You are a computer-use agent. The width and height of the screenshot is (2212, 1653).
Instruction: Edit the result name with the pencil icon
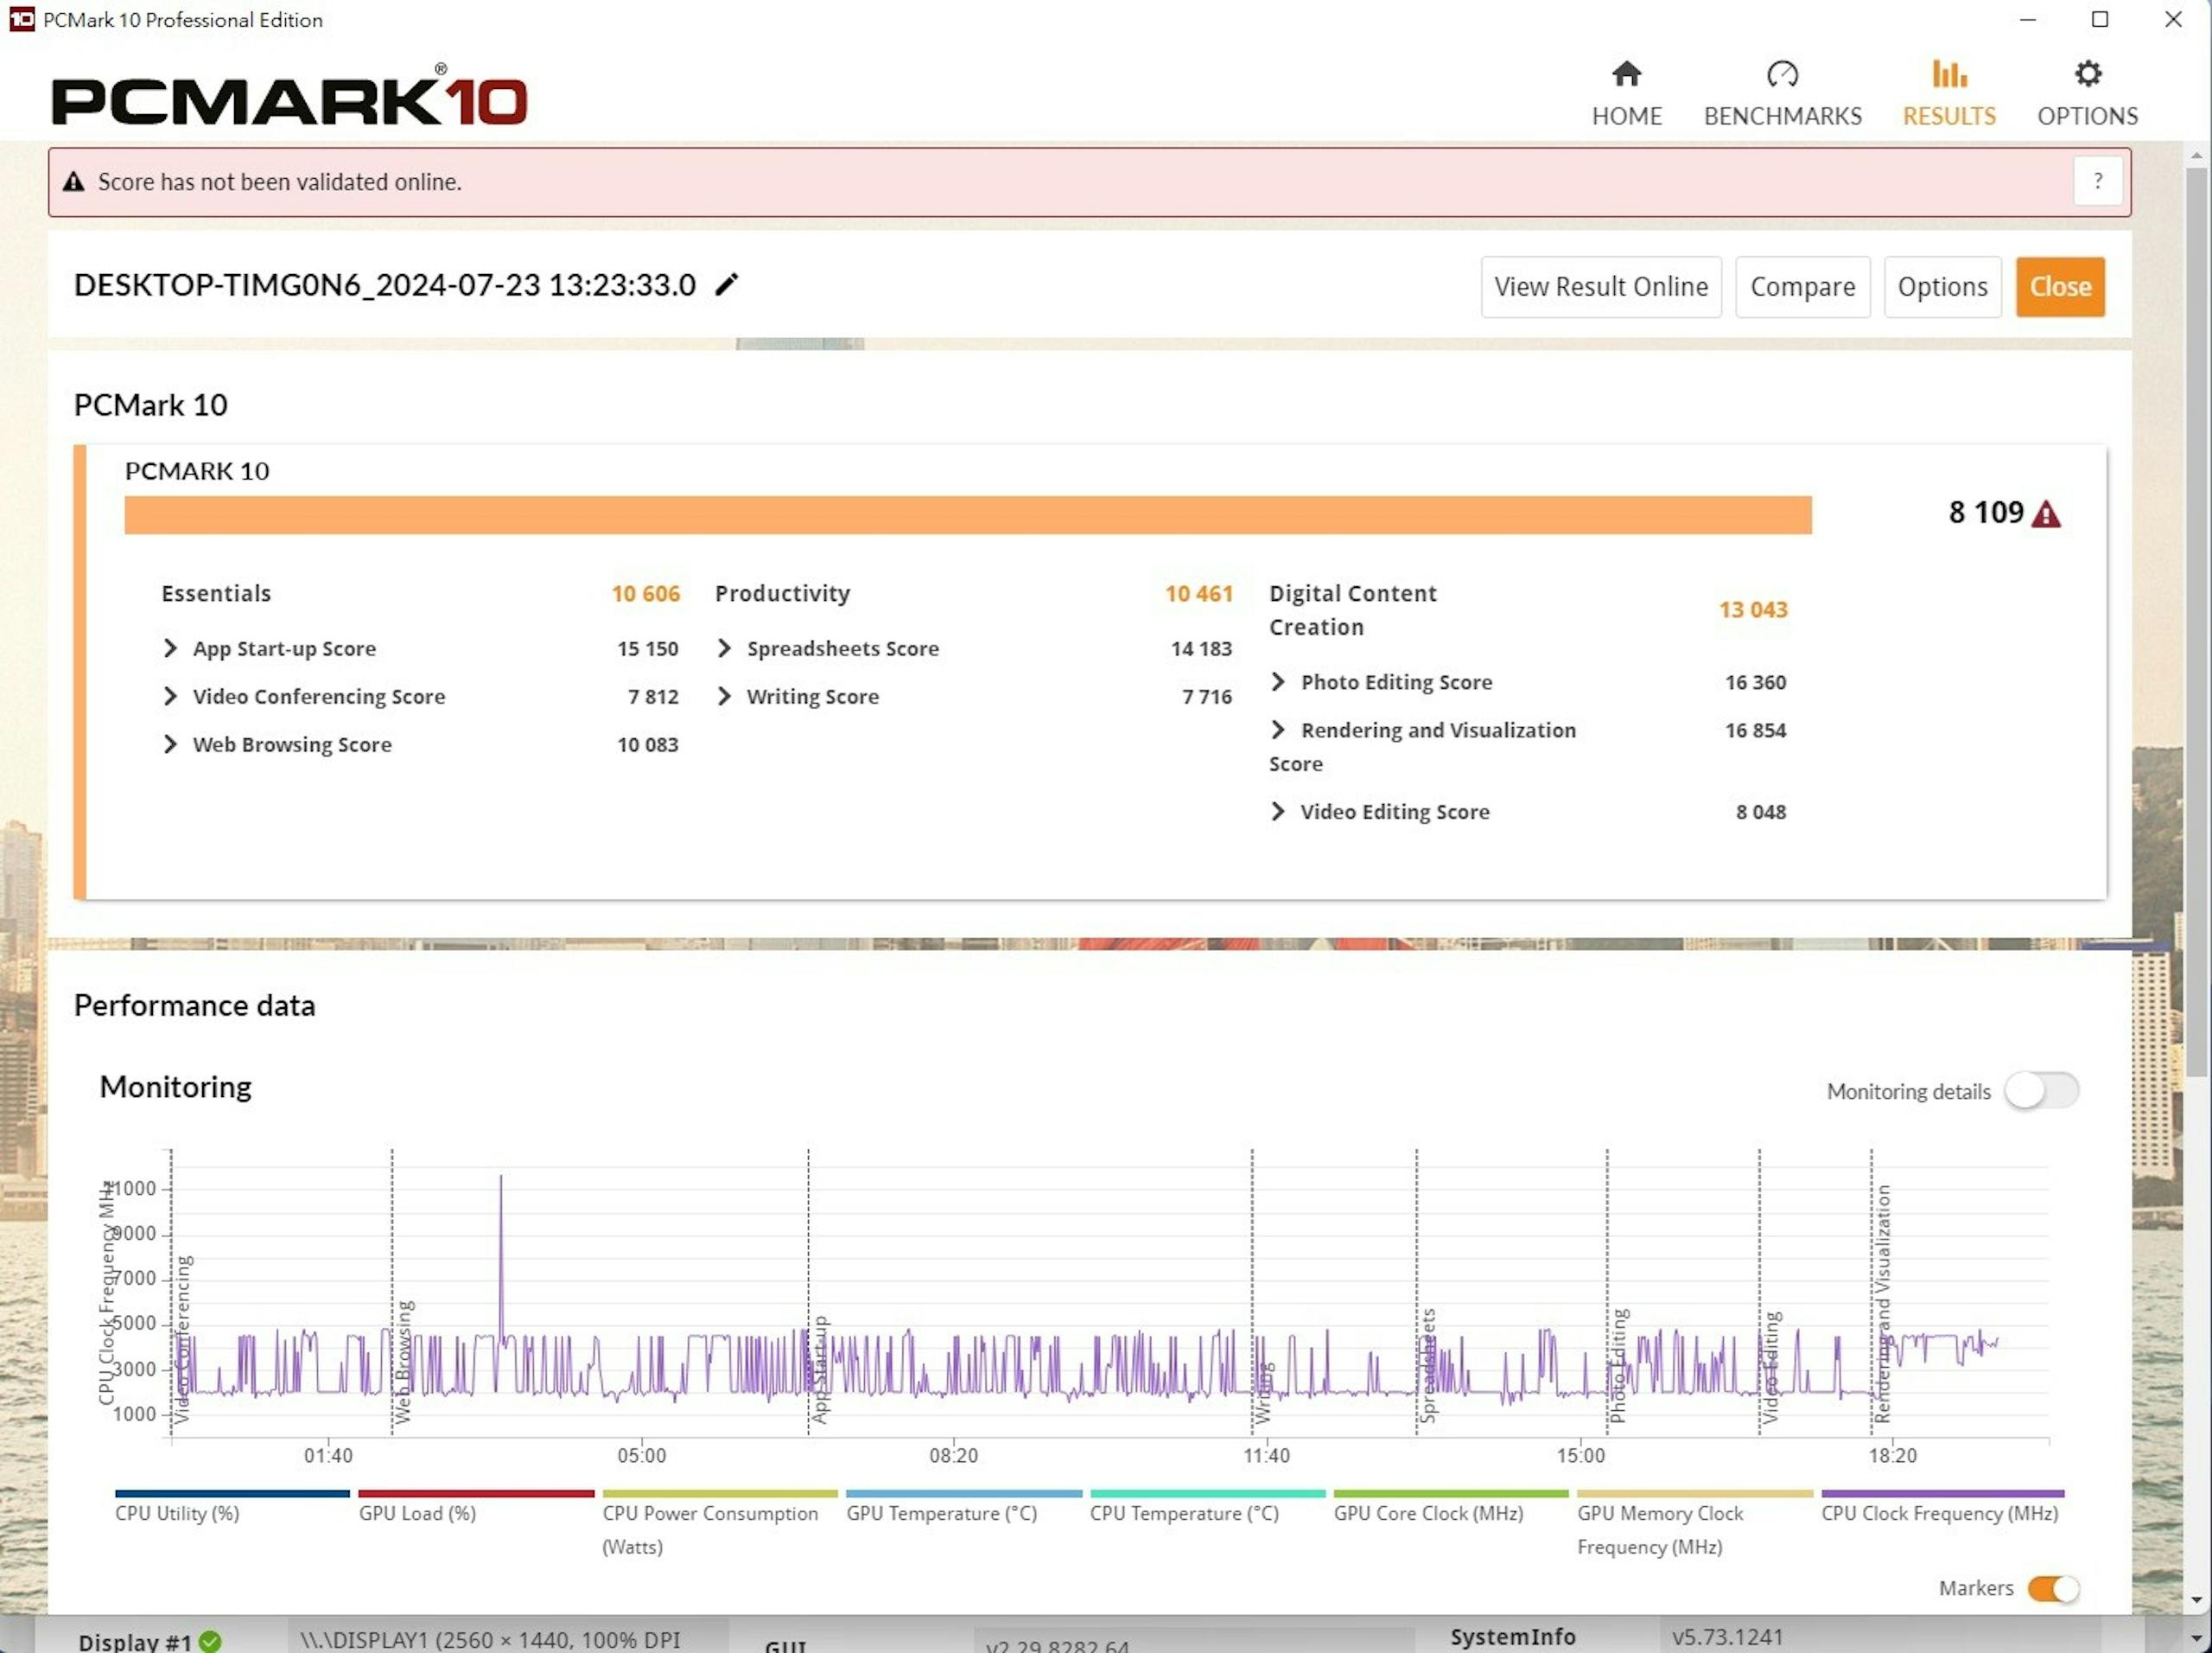pyautogui.click(x=727, y=284)
